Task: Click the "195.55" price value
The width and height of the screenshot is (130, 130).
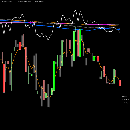Action: coord(125,96)
